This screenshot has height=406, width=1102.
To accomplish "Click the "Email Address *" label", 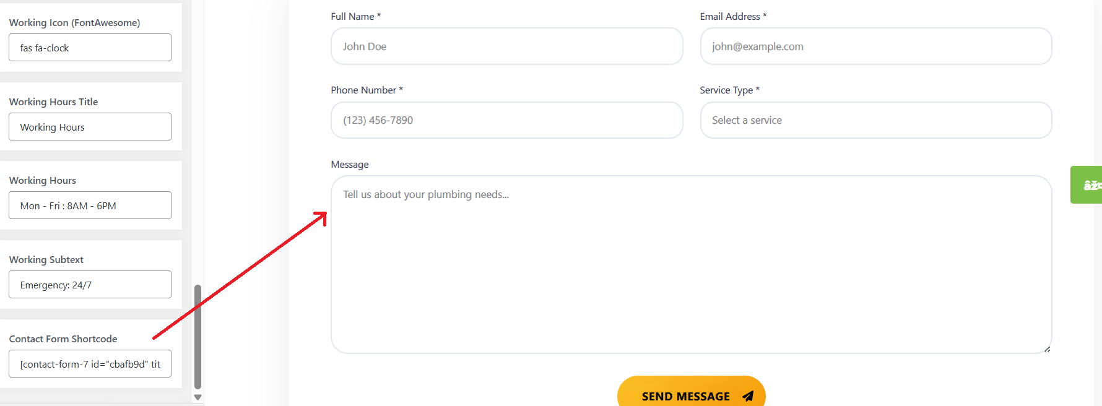I will point(733,17).
